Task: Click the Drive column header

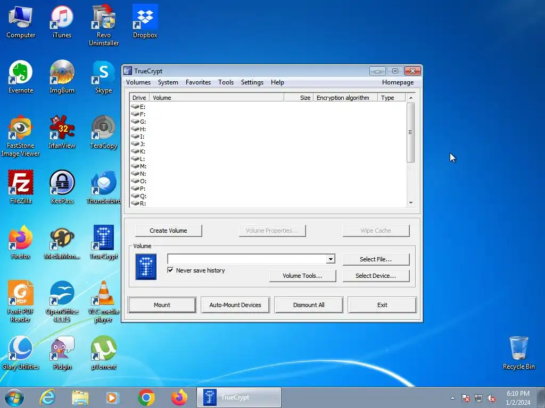Action: point(139,98)
